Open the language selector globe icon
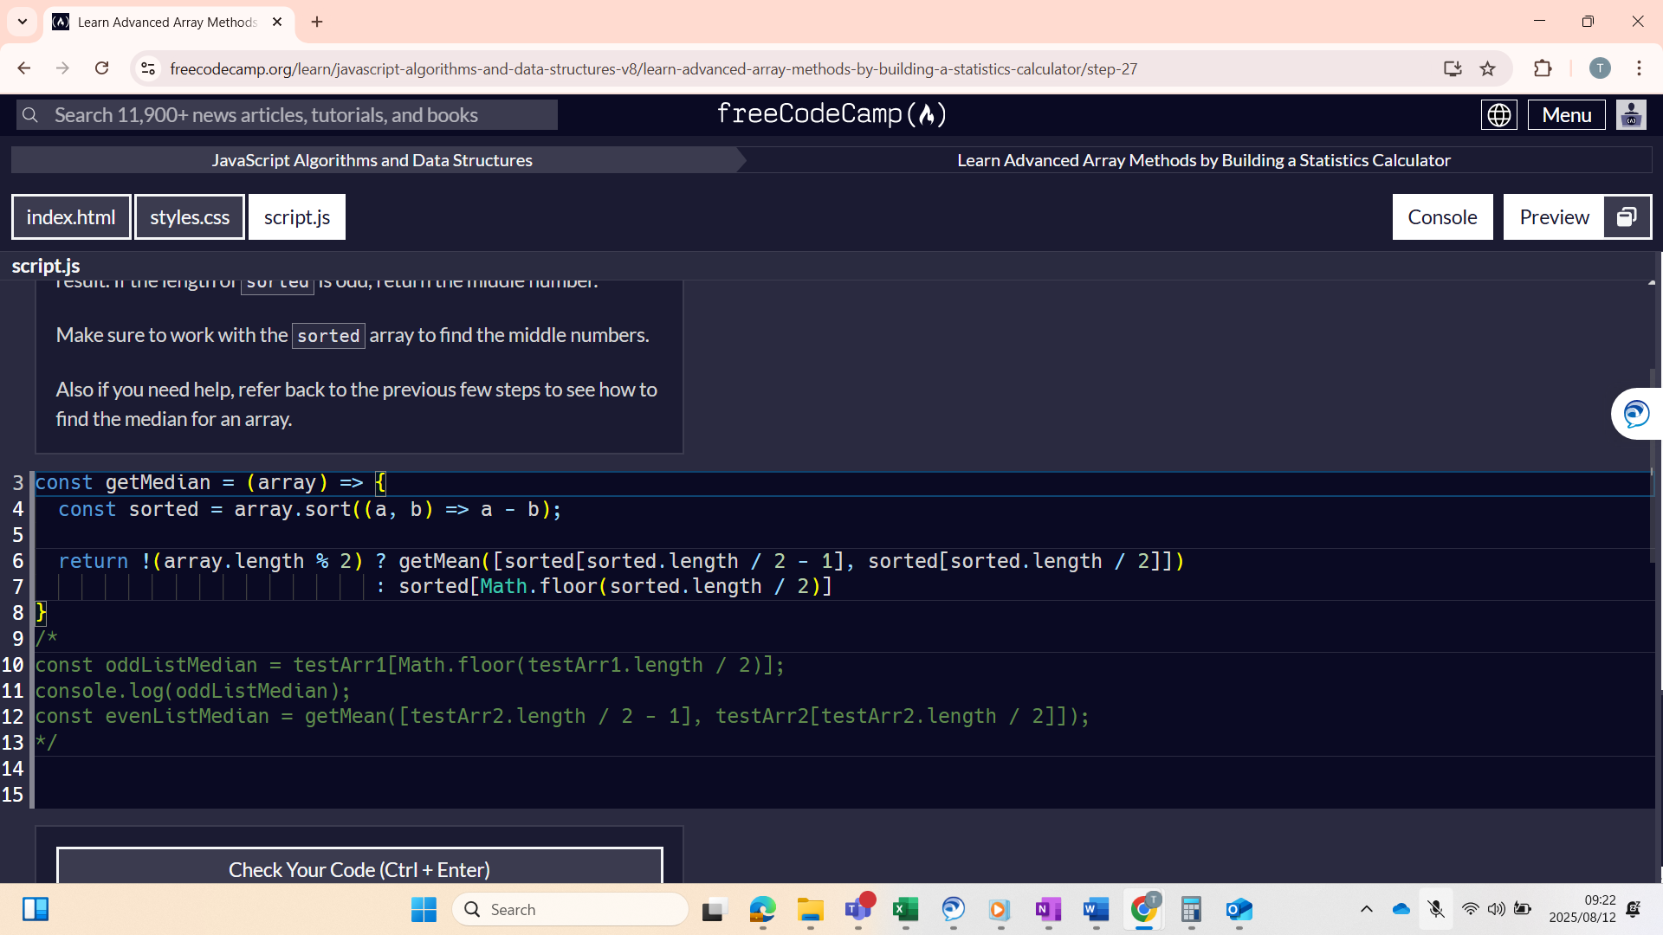The height and width of the screenshot is (935, 1663). click(1499, 114)
